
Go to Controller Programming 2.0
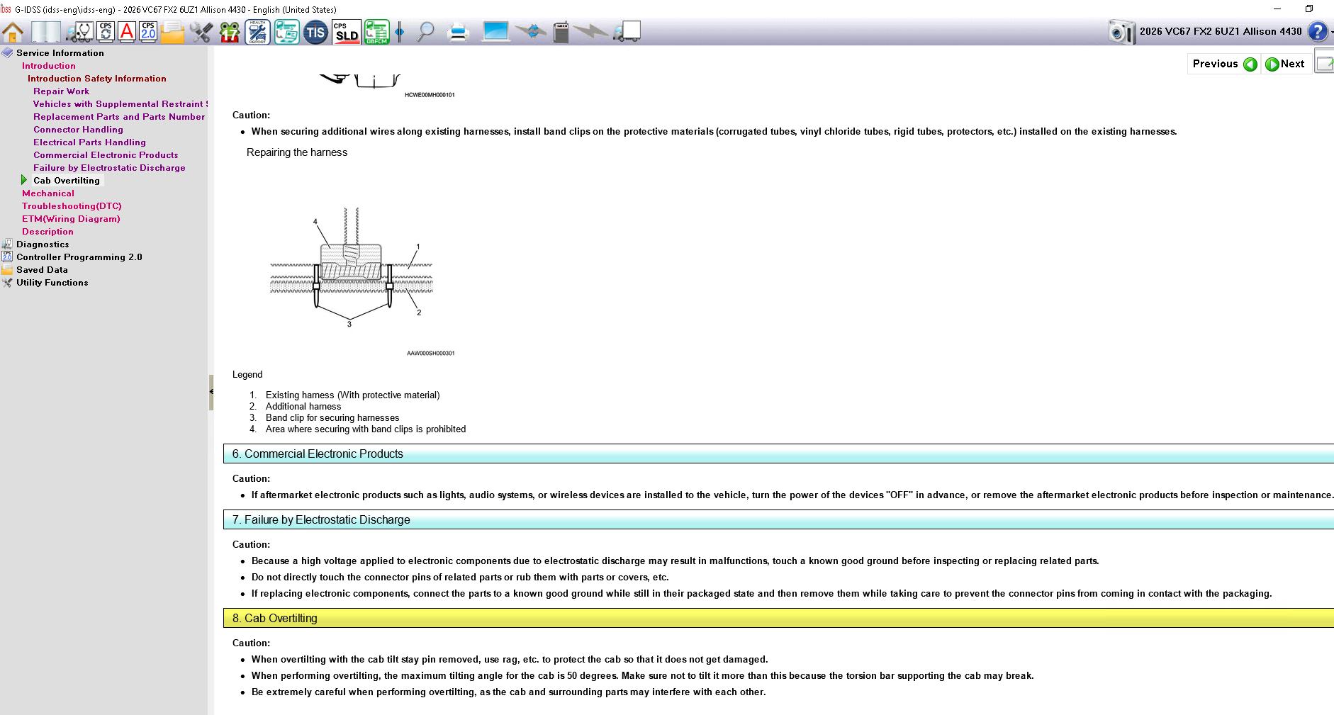pyautogui.click(x=79, y=257)
